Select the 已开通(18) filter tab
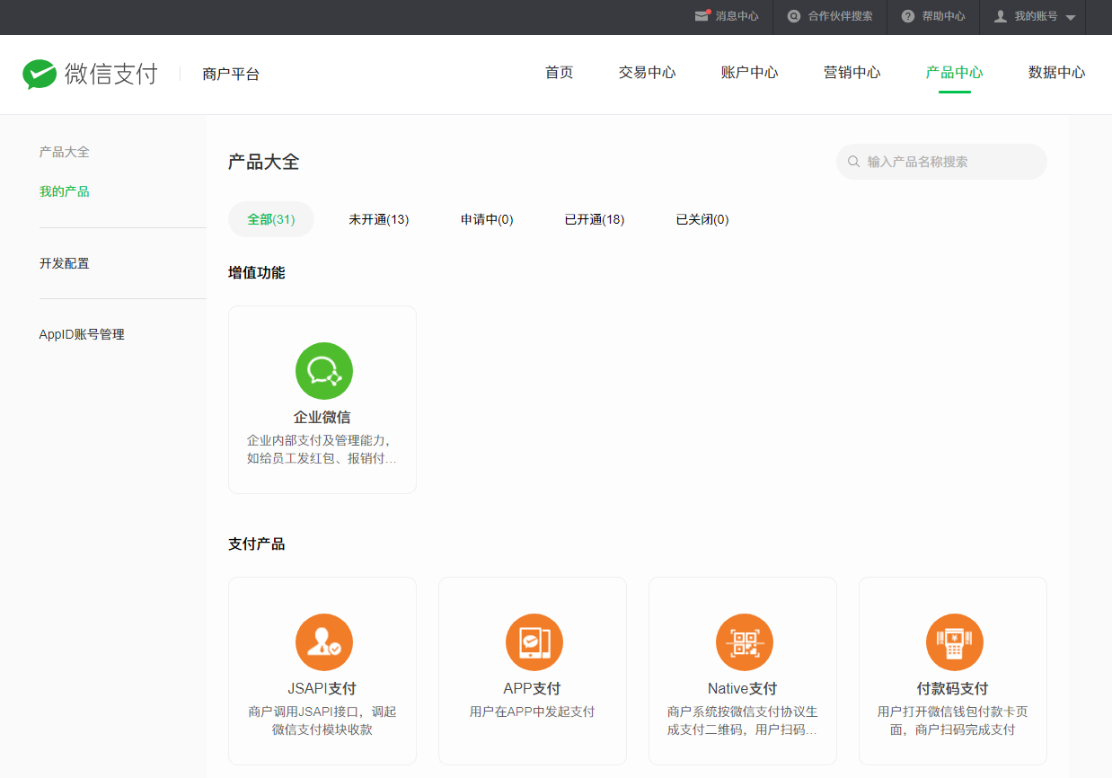Image resolution: width=1112 pixels, height=778 pixels. pyautogui.click(x=595, y=219)
